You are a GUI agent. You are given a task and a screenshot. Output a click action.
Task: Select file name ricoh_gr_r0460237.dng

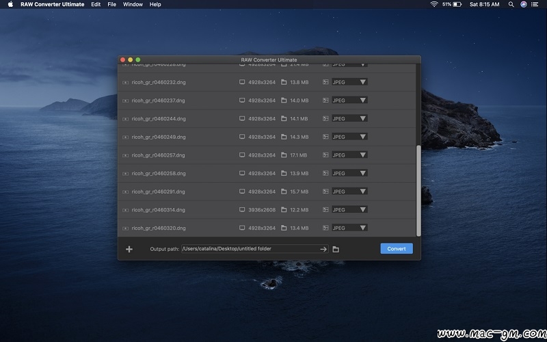point(159,101)
